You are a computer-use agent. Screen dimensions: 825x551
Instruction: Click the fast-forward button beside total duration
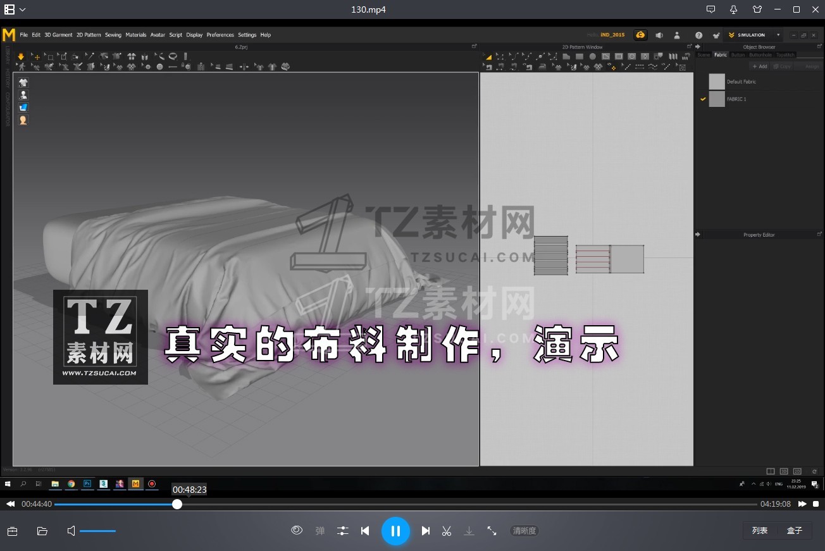pos(802,504)
